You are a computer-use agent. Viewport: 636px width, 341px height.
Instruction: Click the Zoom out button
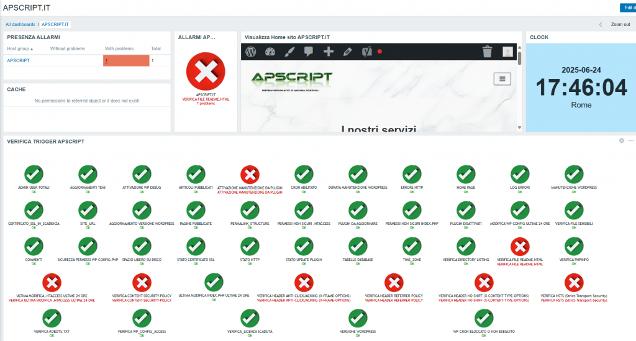(620, 24)
